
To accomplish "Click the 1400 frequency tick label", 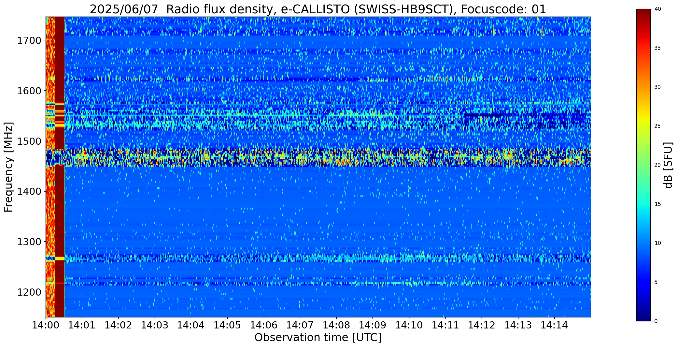I will pyautogui.click(x=29, y=192).
